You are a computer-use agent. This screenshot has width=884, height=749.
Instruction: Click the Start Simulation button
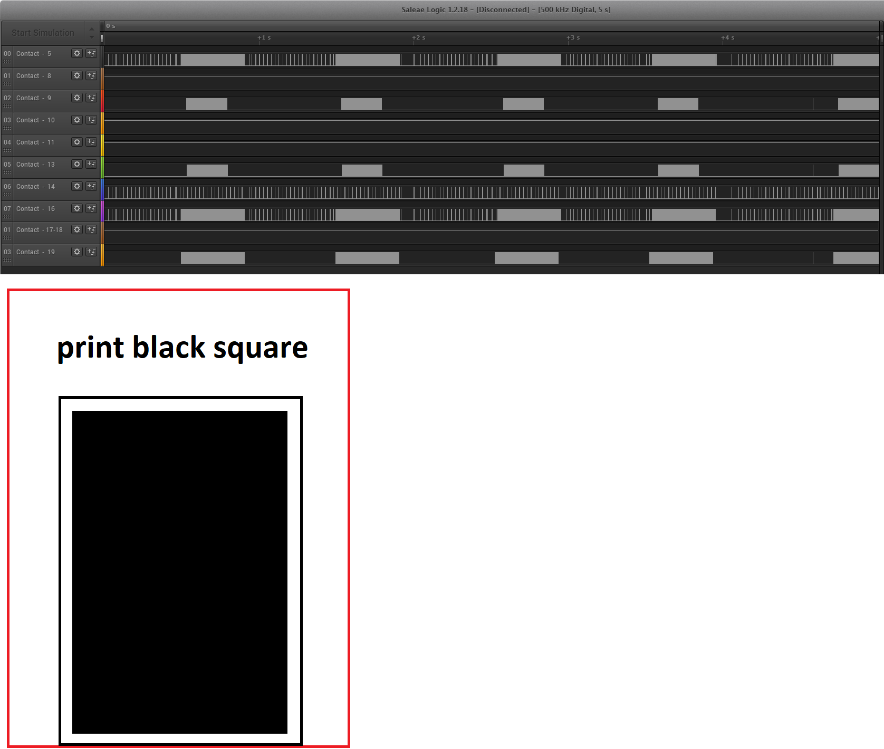[43, 33]
